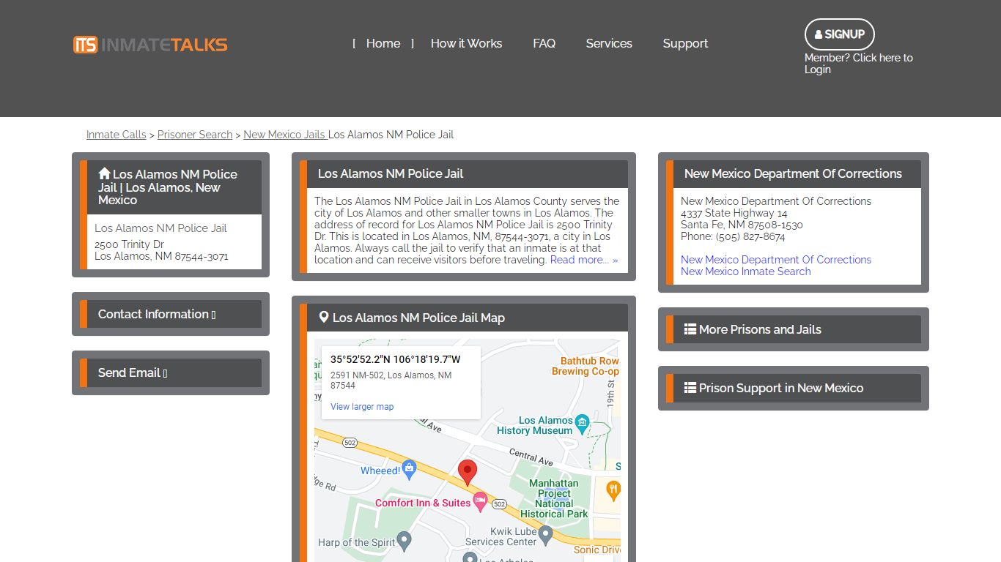1001x562 pixels.
Task: Expand More Prisons and Jails section
Action: 794,329
